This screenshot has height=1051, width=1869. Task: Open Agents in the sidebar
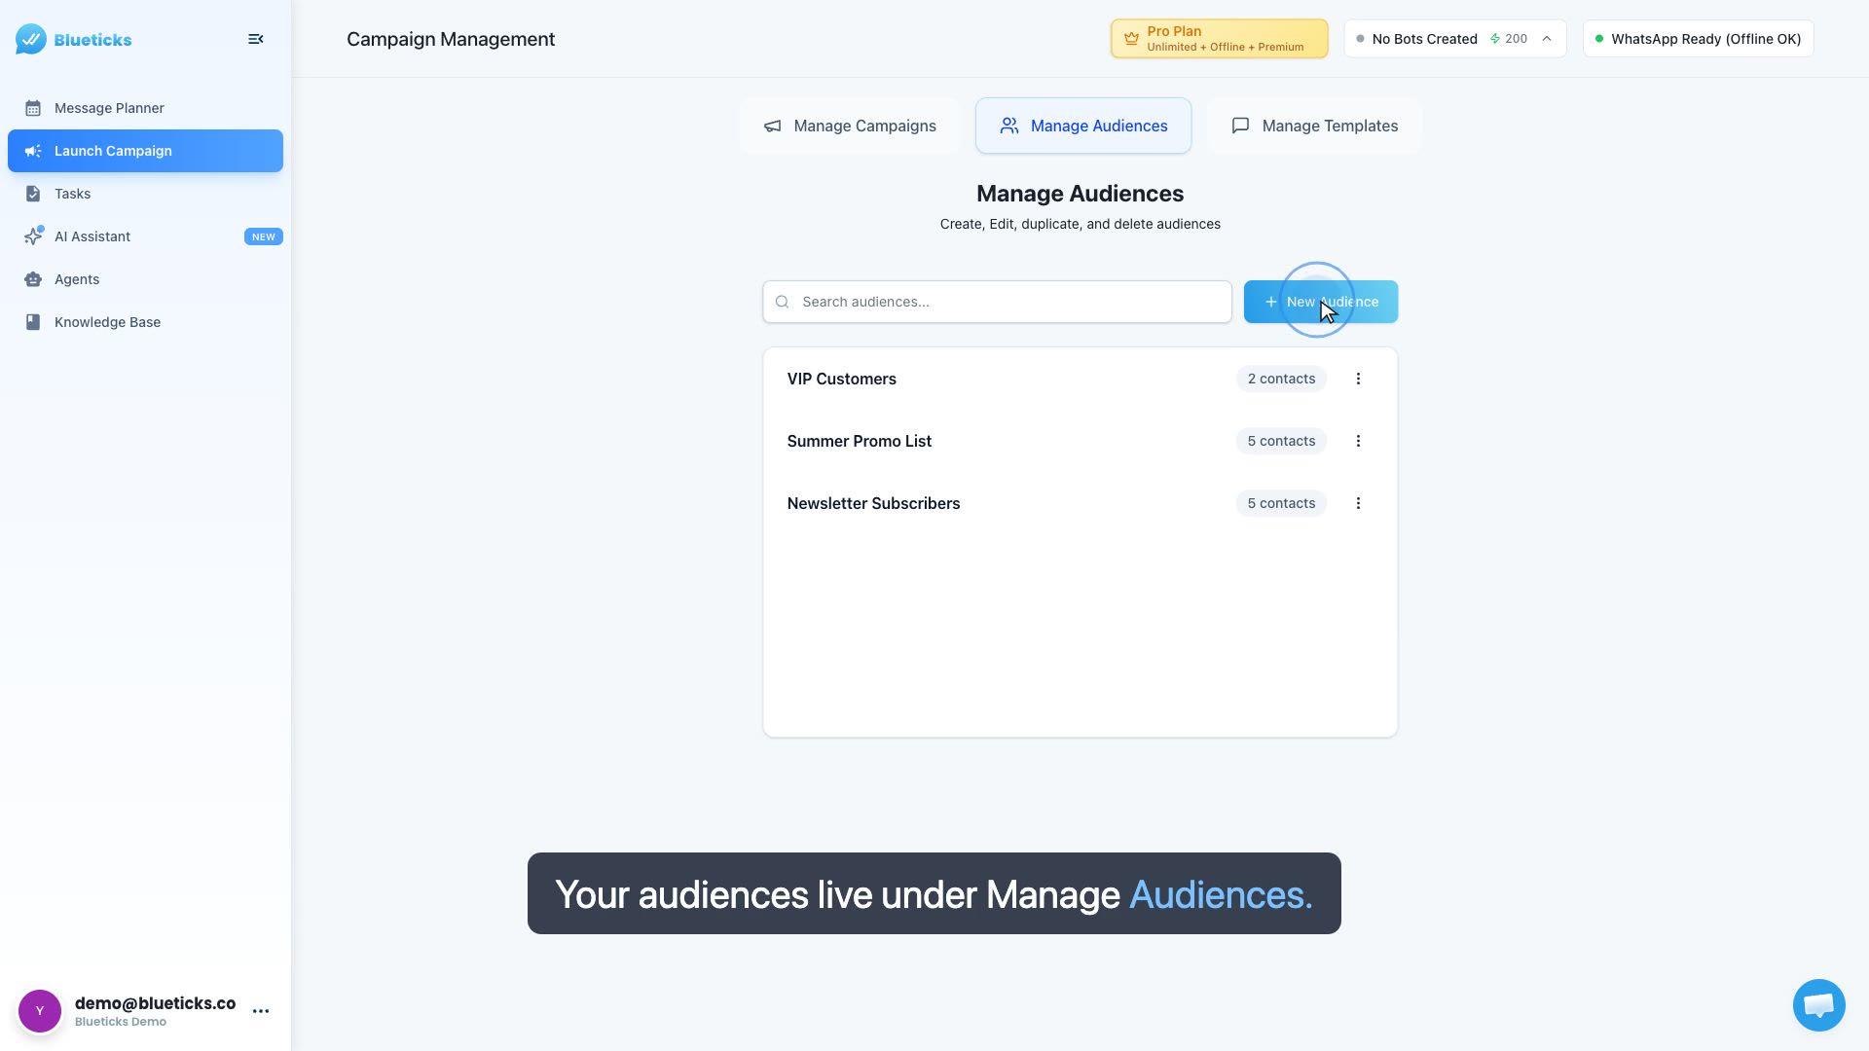click(145, 279)
